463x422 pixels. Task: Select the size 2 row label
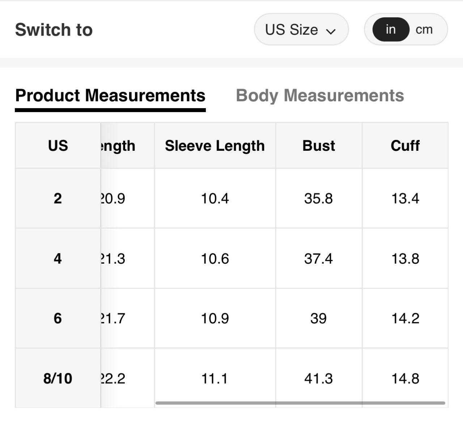pos(58,198)
